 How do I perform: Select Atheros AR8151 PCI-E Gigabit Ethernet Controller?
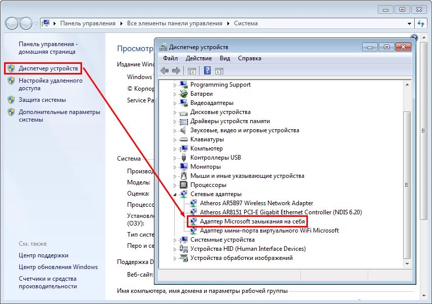point(281,212)
